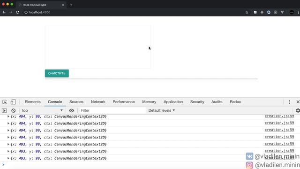Toggle the device toolbar icon
Viewport: 300px width, 169px height.
pyautogui.click(x=13, y=102)
